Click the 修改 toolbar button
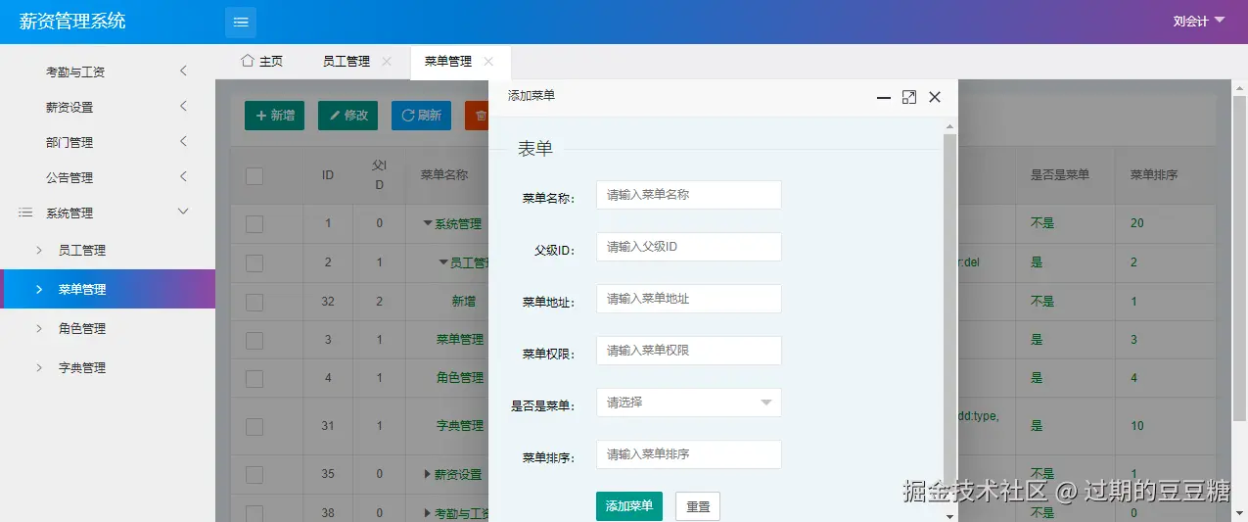Viewport: 1248px width, 522px height. tap(347, 115)
